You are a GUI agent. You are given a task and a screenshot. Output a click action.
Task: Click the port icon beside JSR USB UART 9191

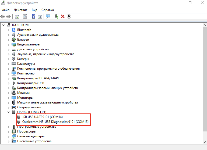click(19, 117)
